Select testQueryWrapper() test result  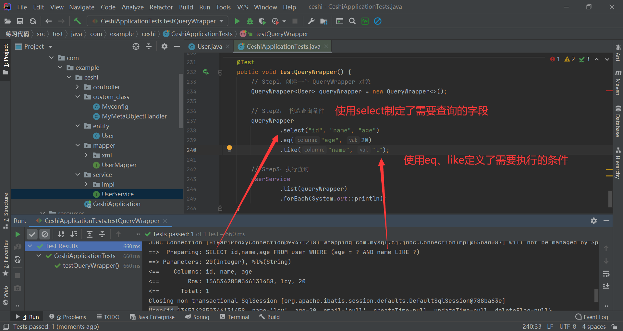tap(91, 265)
